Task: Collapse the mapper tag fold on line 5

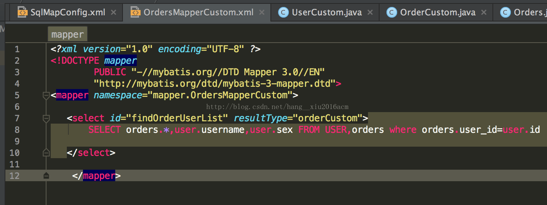Action: coord(46,95)
